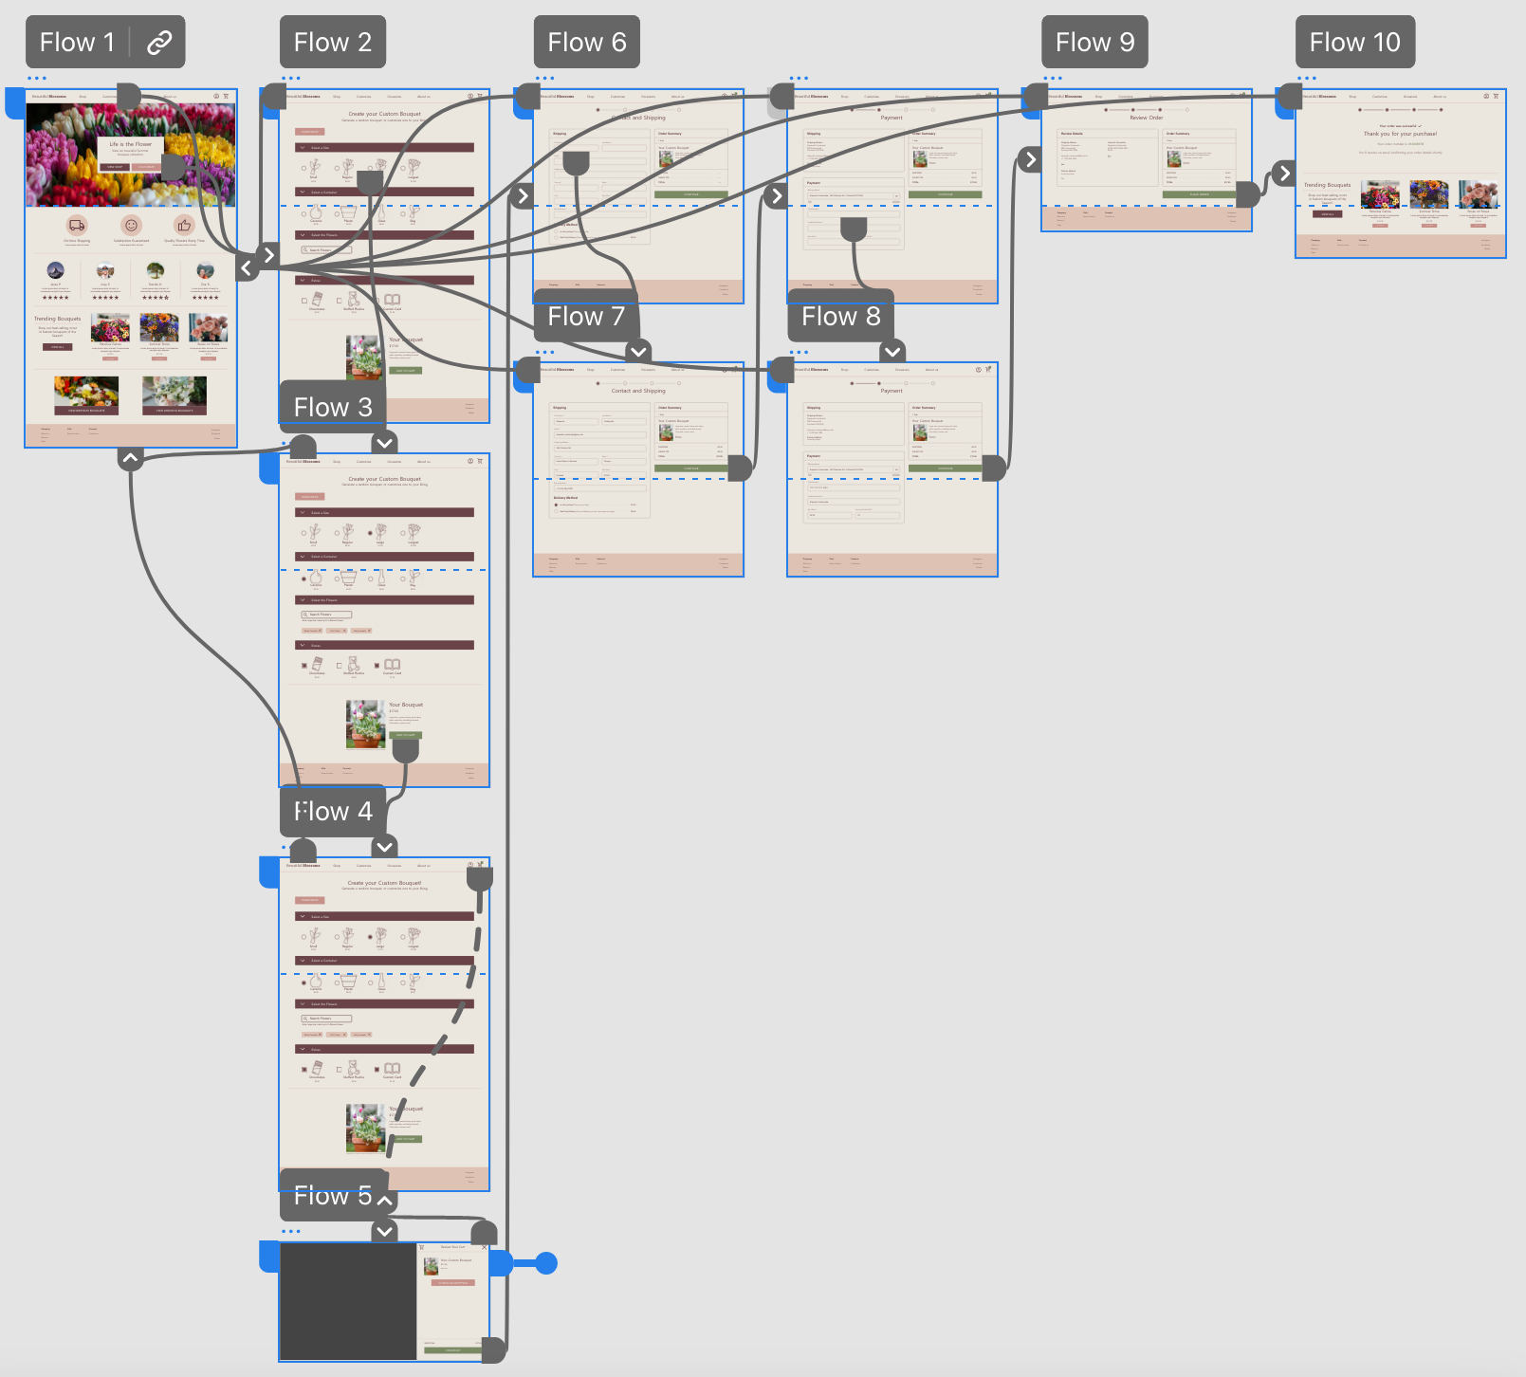Click the search magnifier in Search Flowers field
The width and height of the screenshot is (1526, 1377).
(x=305, y=615)
